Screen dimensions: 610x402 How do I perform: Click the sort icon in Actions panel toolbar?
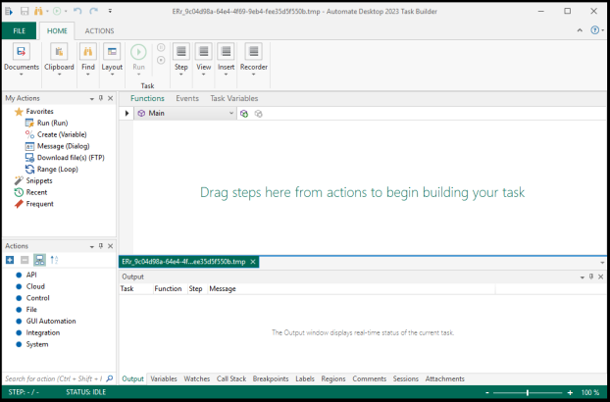(x=55, y=260)
